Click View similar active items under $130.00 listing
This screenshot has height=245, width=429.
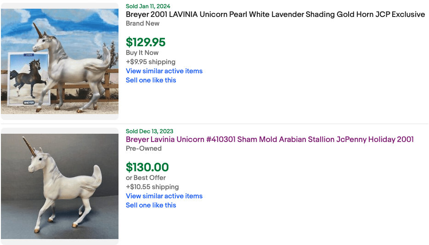point(164,196)
